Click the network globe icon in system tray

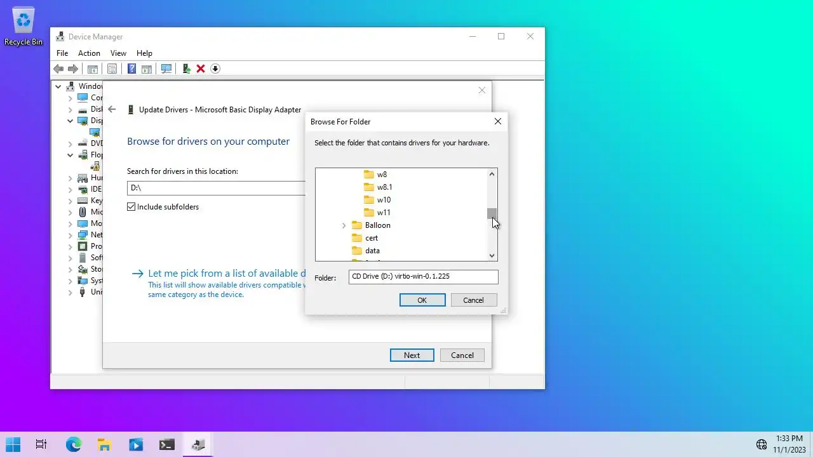pyautogui.click(x=761, y=444)
